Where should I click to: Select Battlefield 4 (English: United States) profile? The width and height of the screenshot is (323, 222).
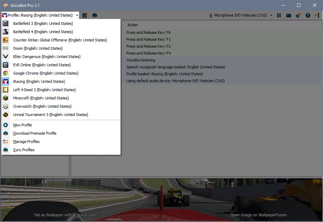pos(61,32)
